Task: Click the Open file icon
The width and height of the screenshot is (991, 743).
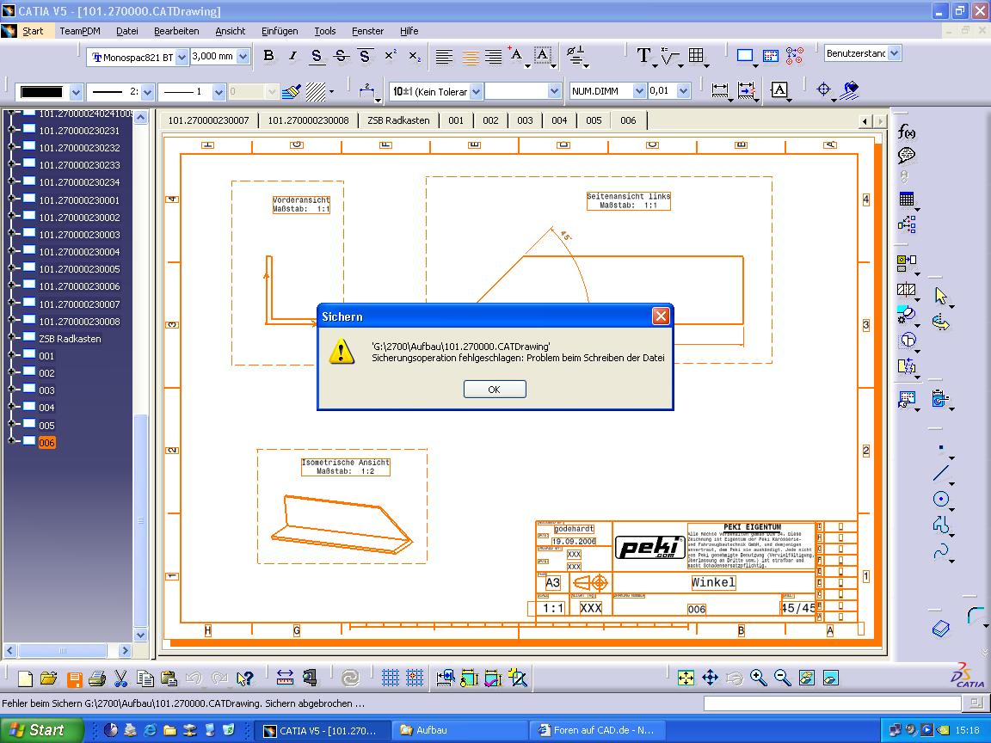Action: point(49,679)
